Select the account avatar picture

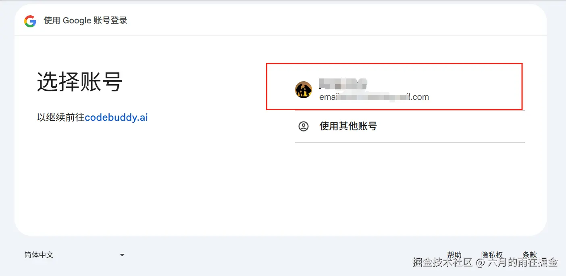point(304,90)
